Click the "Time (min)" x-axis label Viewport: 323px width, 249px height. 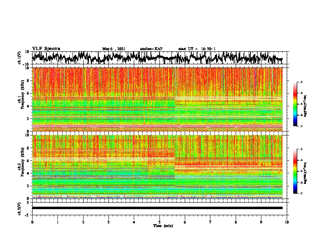coord(163,226)
